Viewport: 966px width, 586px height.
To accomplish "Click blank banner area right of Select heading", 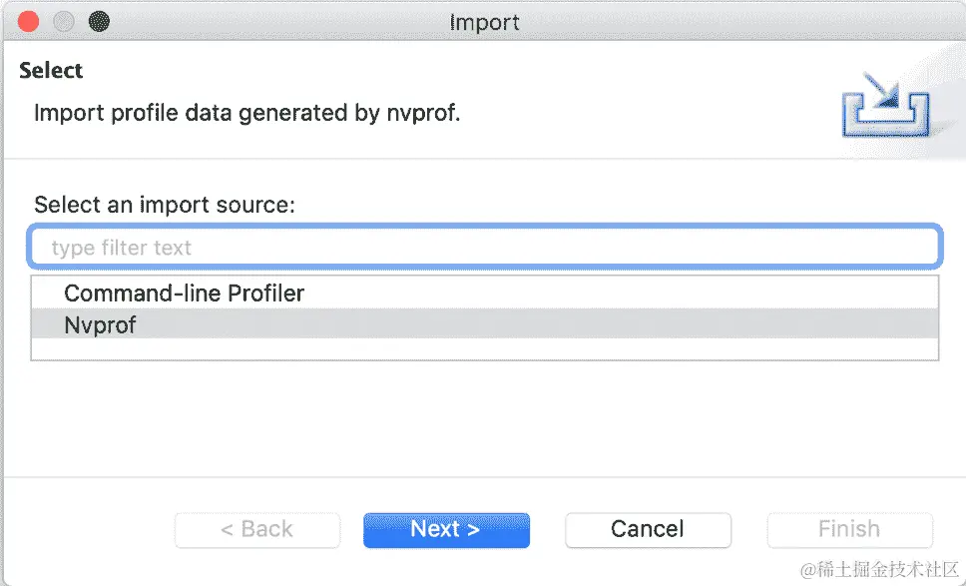I will (x=449, y=72).
